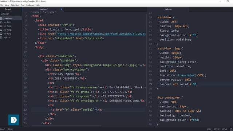This screenshot has width=233, height=131.
Task: Click the horizontal scrollbar under index.html editor
Action: coord(67,126)
